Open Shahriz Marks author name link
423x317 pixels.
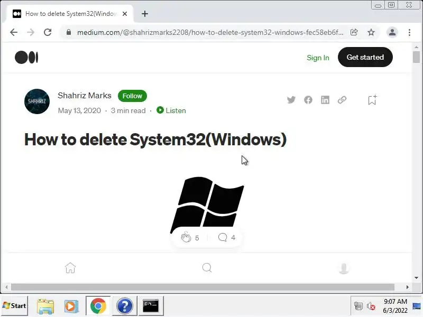(85, 96)
